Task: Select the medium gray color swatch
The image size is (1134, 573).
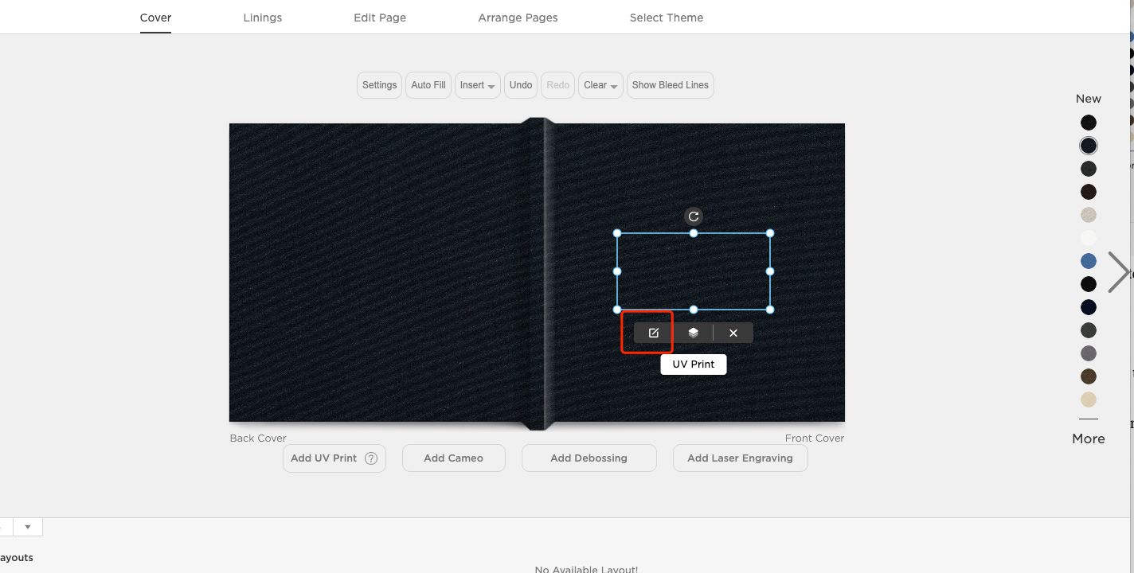Action: (1089, 353)
